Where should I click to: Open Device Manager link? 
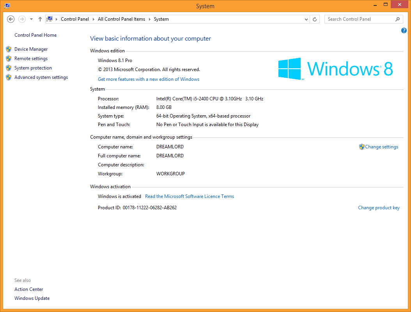point(31,49)
